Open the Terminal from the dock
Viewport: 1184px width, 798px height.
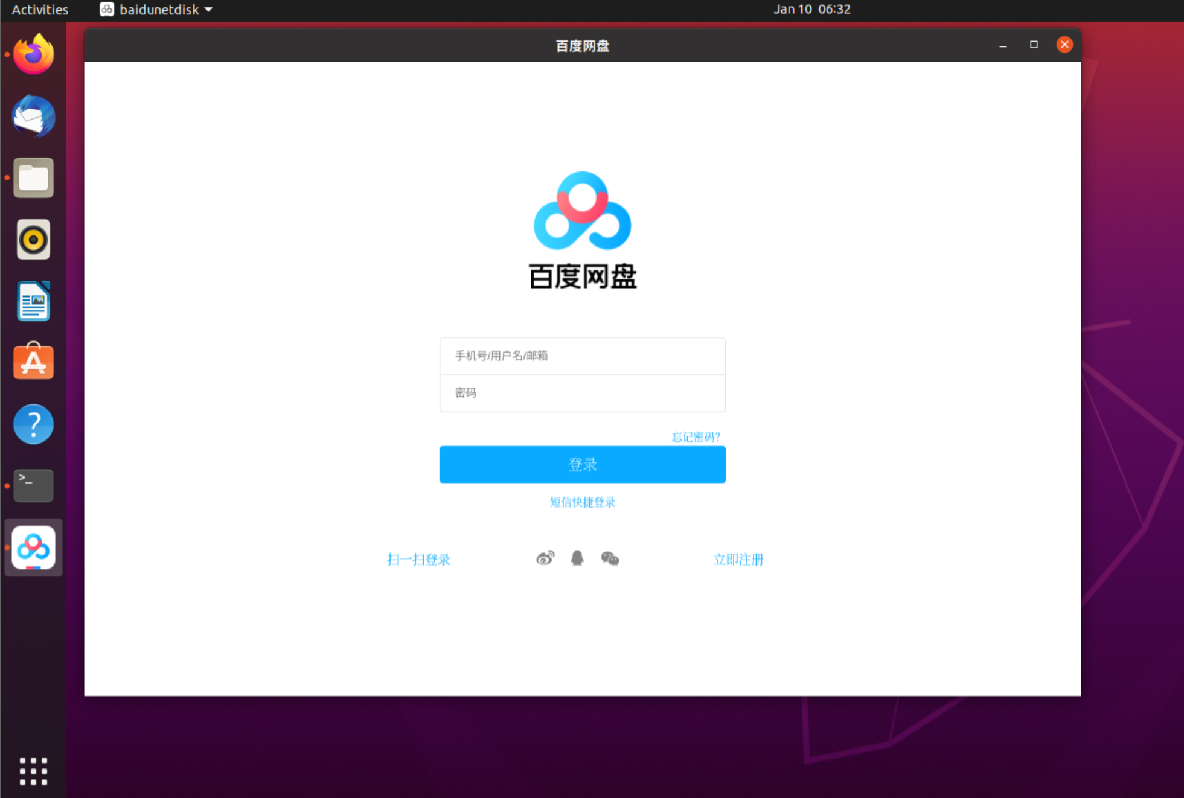tap(34, 486)
